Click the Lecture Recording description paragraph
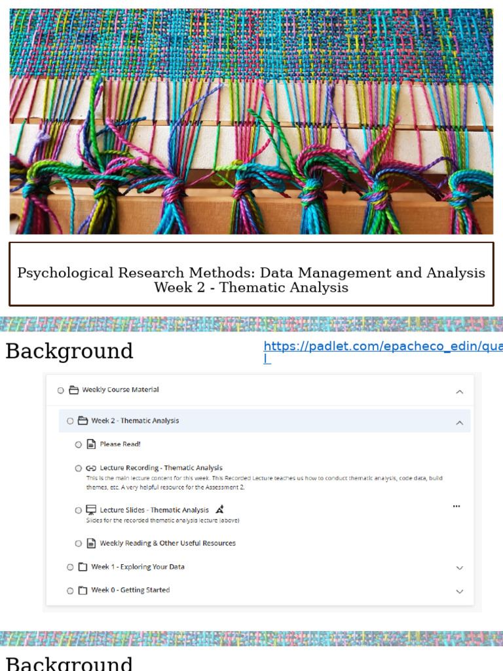 265,483
